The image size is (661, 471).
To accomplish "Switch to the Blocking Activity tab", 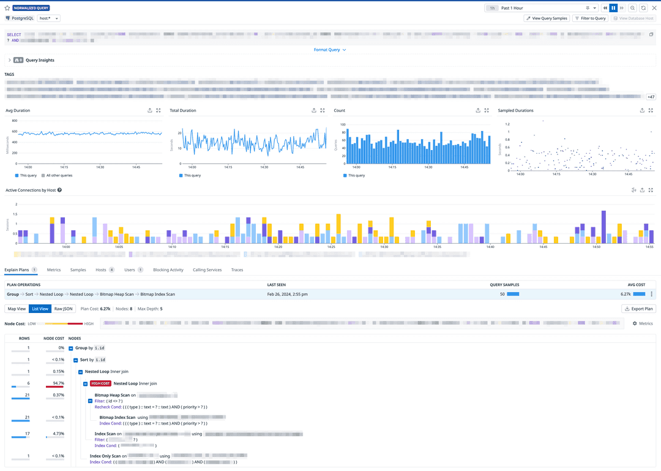I will click(x=168, y=269).
